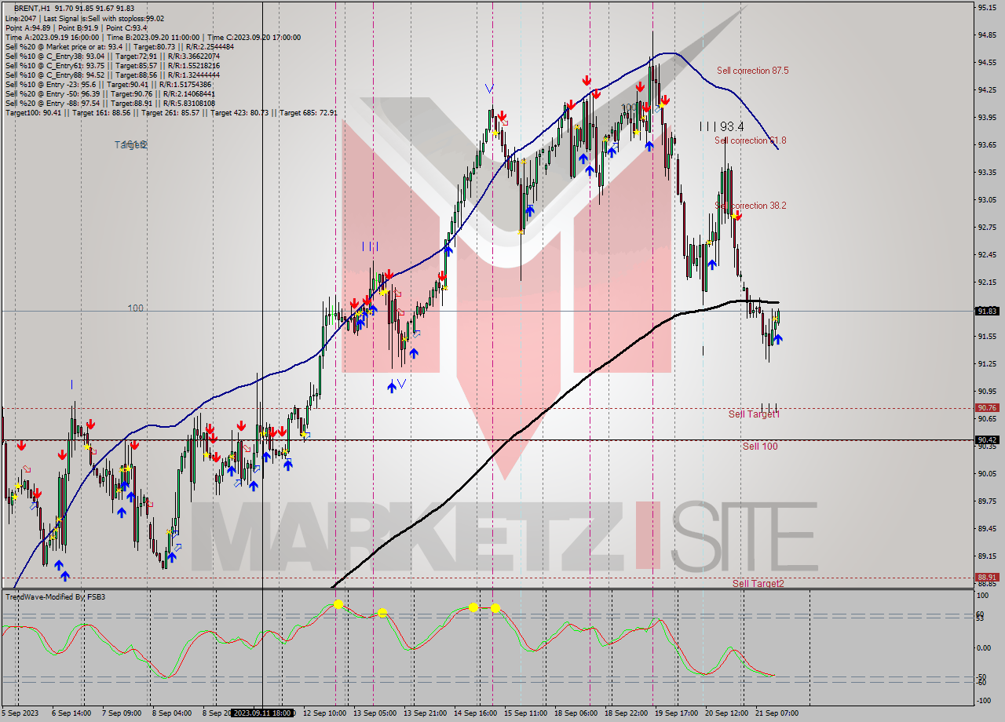The height and width of the screenshot is (722, 1005).
Task: Click the 'I I I 93.4' wave label
Action: pos(722,126)
